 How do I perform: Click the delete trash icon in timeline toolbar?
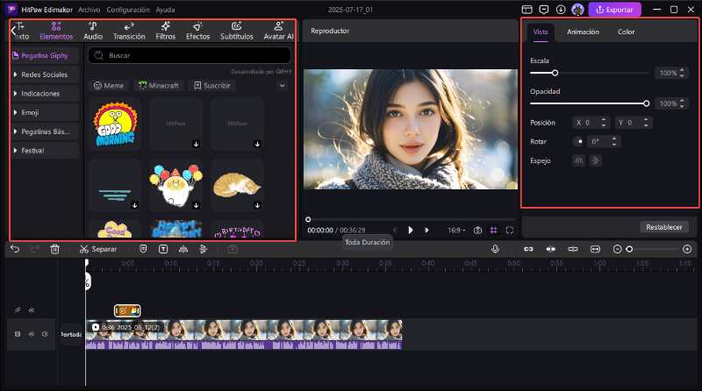(x=54, y=249)
